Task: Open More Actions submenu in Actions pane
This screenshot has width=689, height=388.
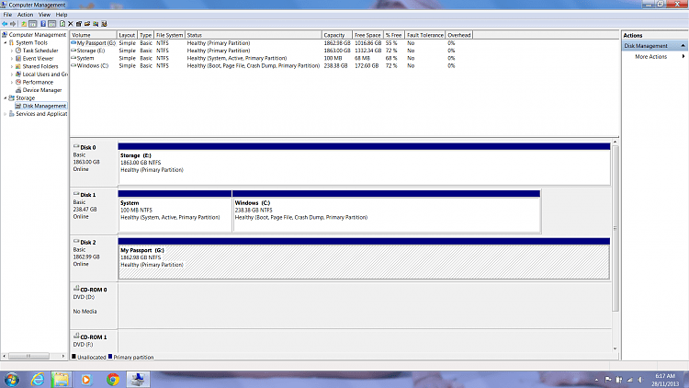Action: [x=653, y=57]
